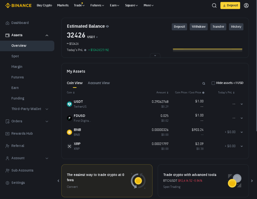Expand the Third-Party Wallet sidebar section
This screenshot has width=257, height=199.
[x=47, y=109]
